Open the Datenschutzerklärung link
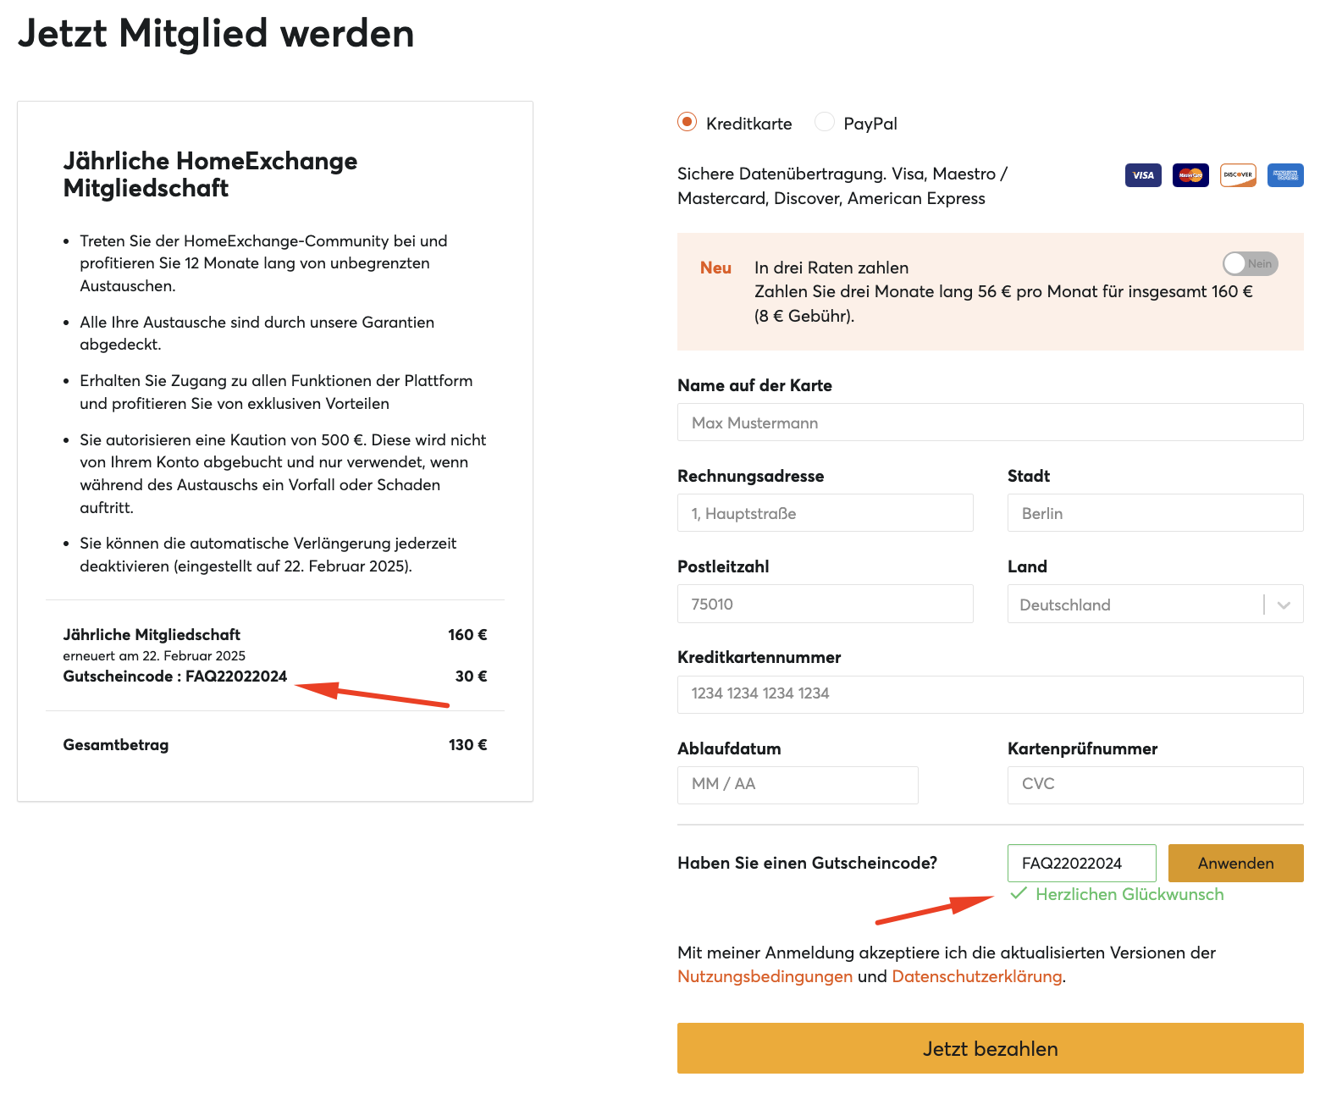 tap(977, 976)
